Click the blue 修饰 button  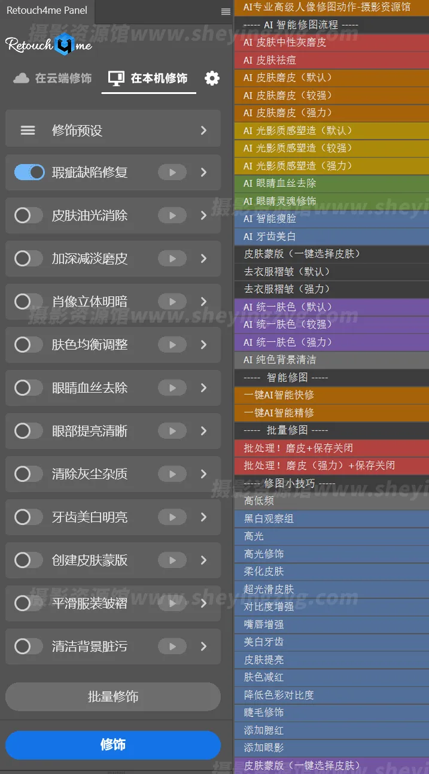(113, 745)
